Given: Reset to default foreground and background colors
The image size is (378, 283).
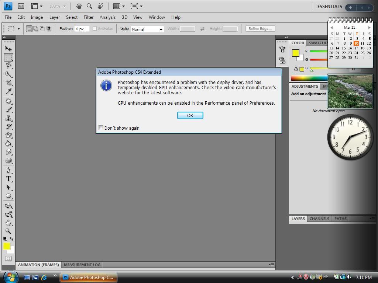Looking at the screenshot, I should pyautogui.click(x=5, y=239).
